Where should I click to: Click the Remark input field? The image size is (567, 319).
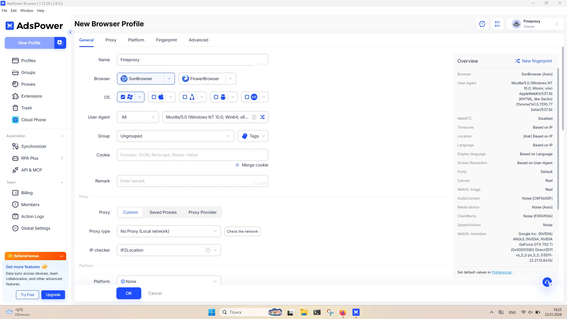(192, 181)
